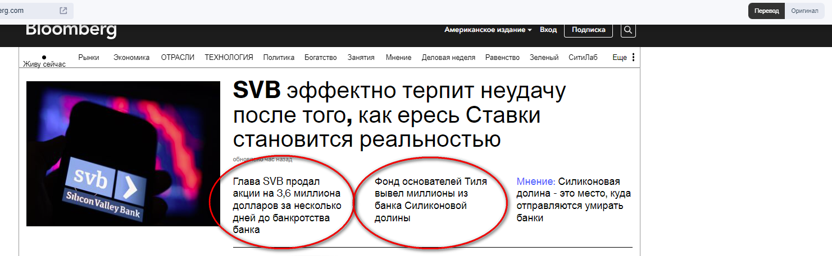Open the SVB main headline article
Viewport: 832px width, 256px height.
[x=399, y=115]
